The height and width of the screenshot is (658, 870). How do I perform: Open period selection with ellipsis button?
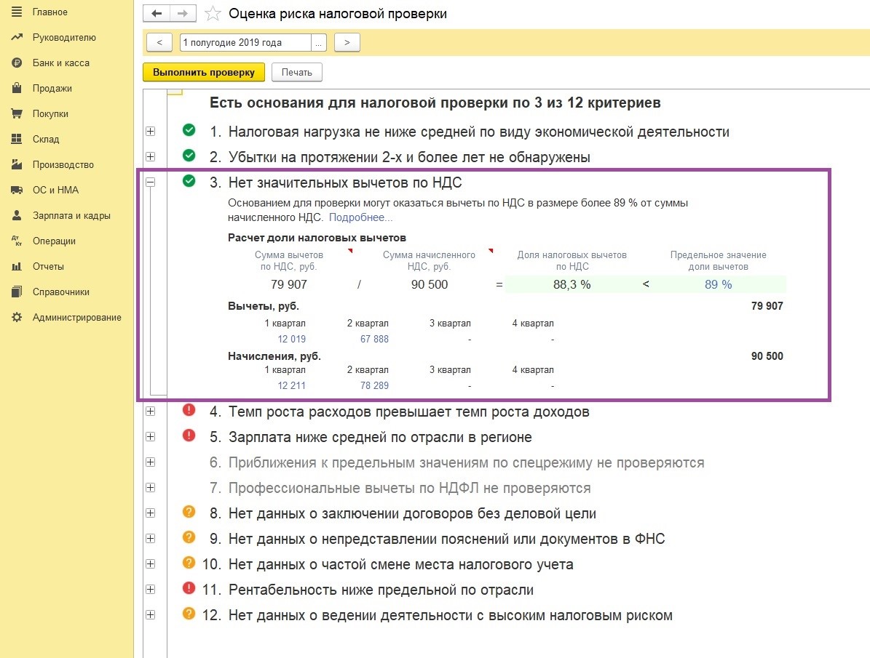(x=319, y=43)
